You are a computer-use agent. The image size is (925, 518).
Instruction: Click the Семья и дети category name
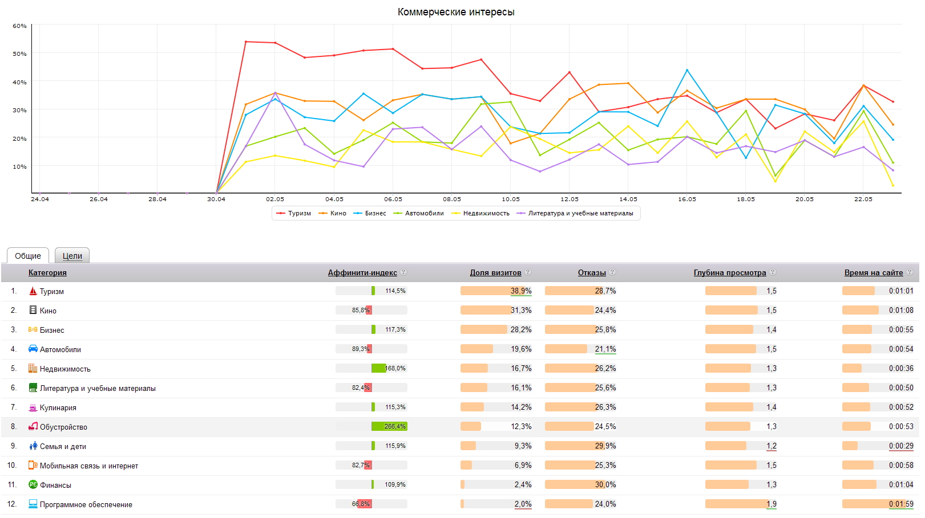(63, 446)
